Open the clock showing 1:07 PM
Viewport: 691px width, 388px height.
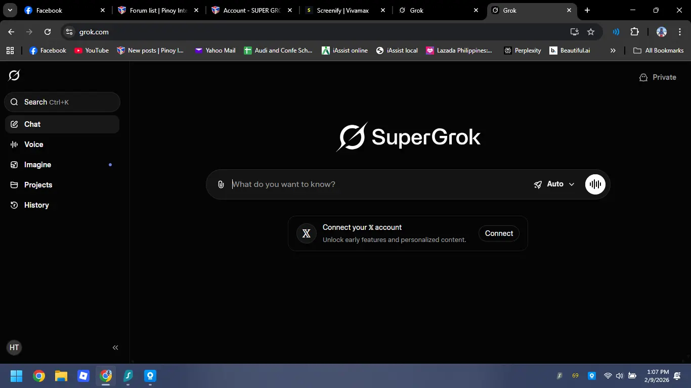coord(657,376)
